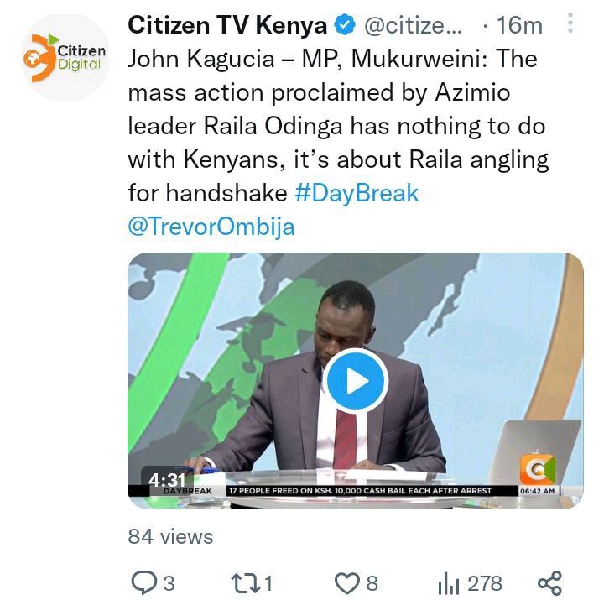
Task: Open the #DayBreak hashtag link
Action: [x=357, y=193]
